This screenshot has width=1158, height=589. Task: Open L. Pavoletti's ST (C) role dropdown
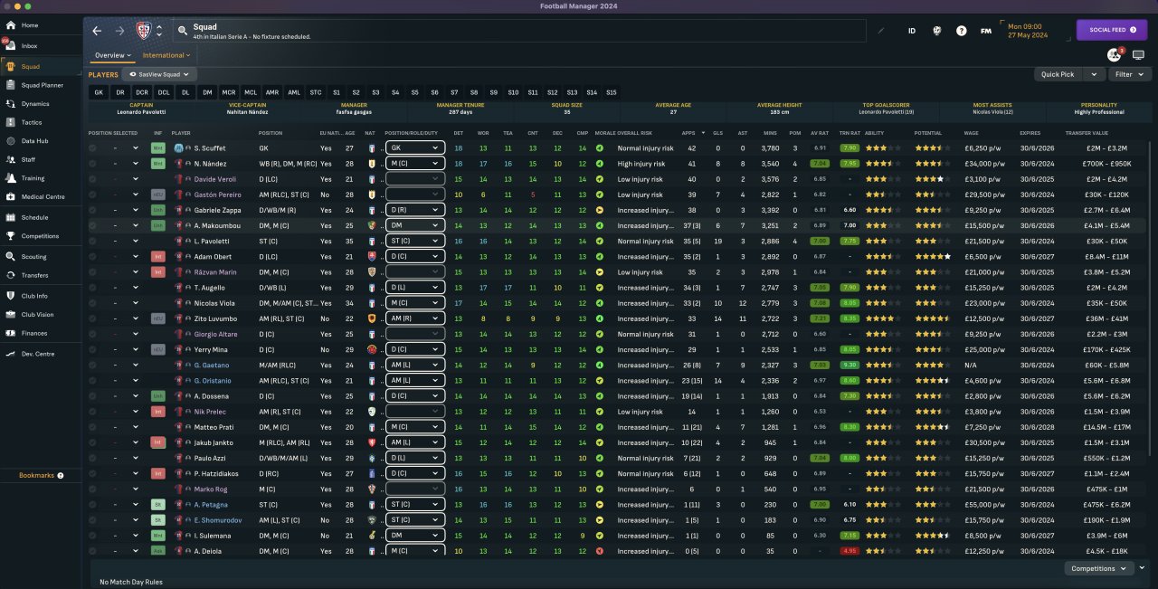pos(414,242)
